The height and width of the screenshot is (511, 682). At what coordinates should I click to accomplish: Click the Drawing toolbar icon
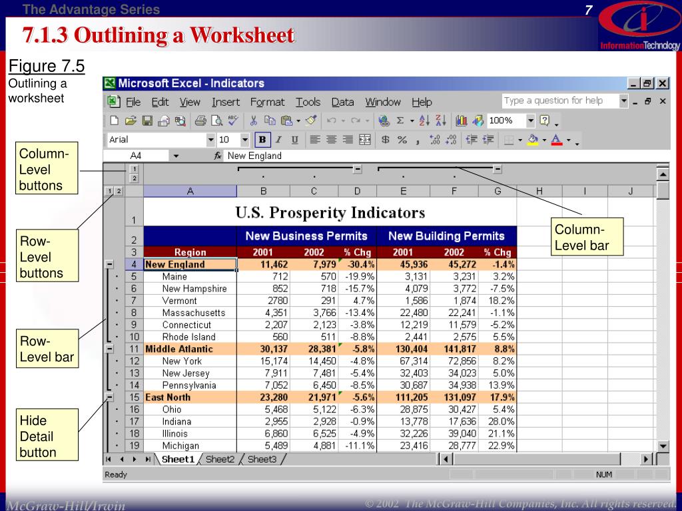478,120
